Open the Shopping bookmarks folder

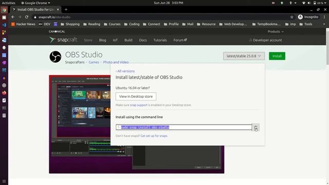point(70,24)
